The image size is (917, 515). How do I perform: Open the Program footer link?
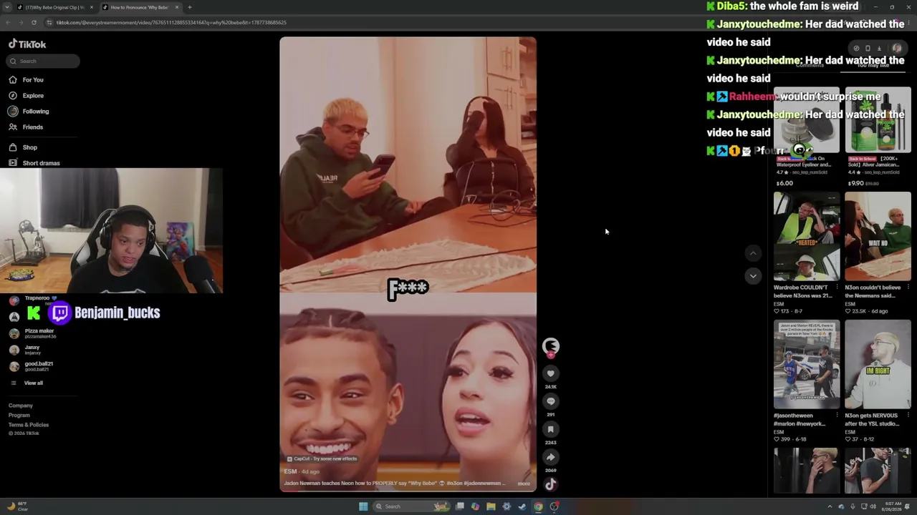pos(19,416)
